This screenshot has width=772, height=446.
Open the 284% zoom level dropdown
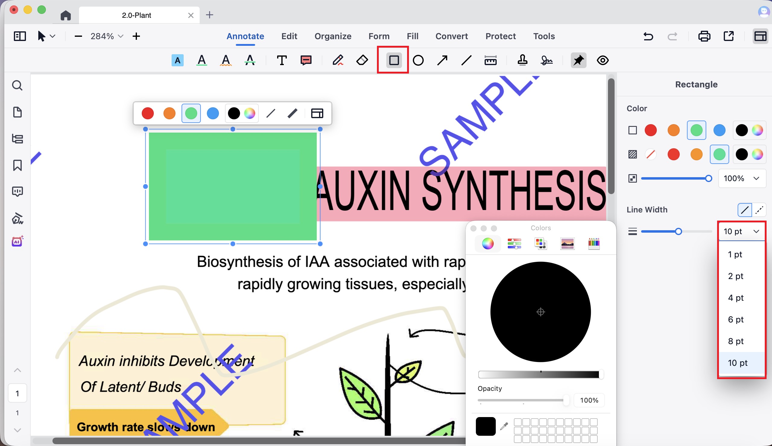point(107,36)
